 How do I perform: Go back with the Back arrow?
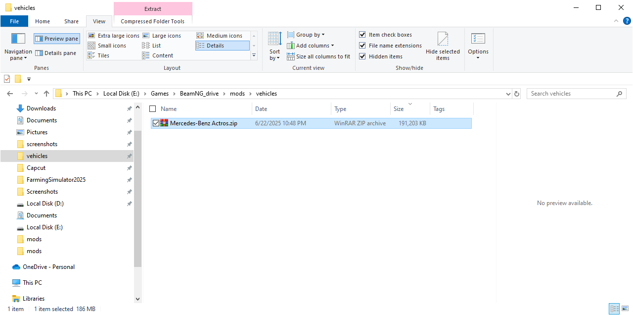(x=10, y=94)
